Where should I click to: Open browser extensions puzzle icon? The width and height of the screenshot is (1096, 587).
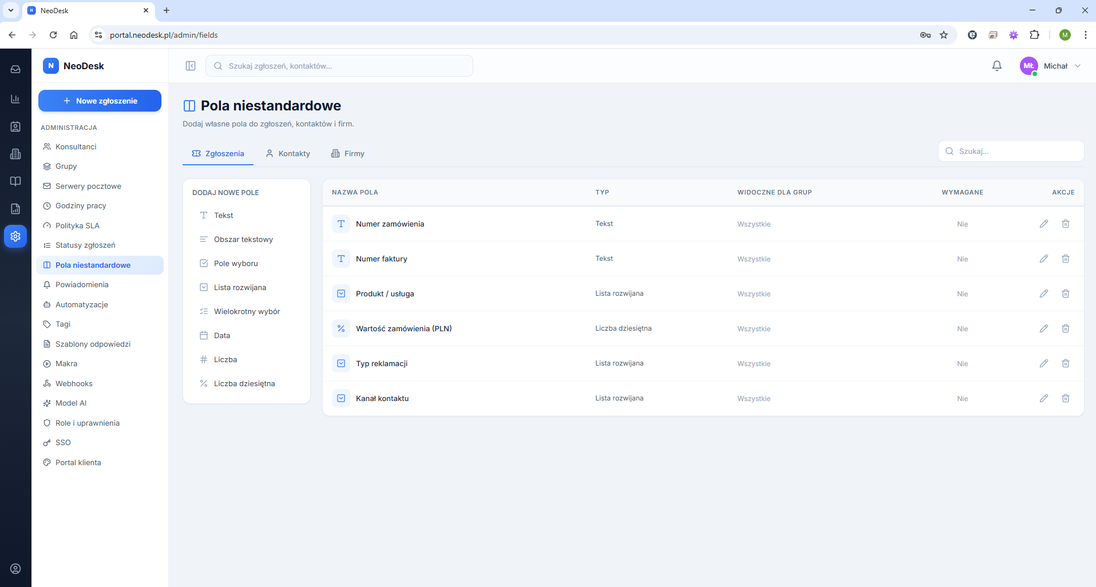tap(1034, 35)
